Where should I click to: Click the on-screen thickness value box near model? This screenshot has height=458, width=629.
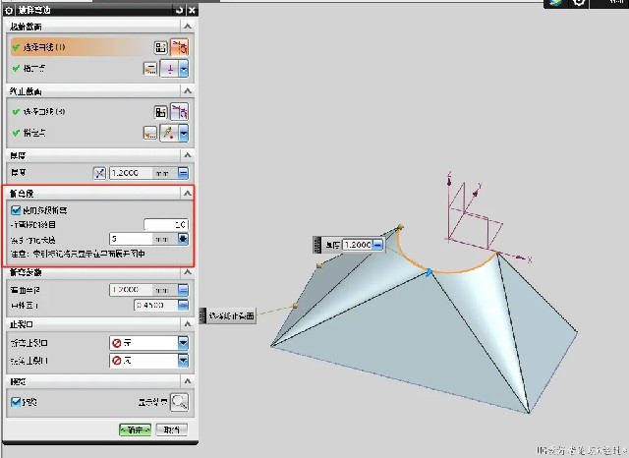tap(357, 244)
